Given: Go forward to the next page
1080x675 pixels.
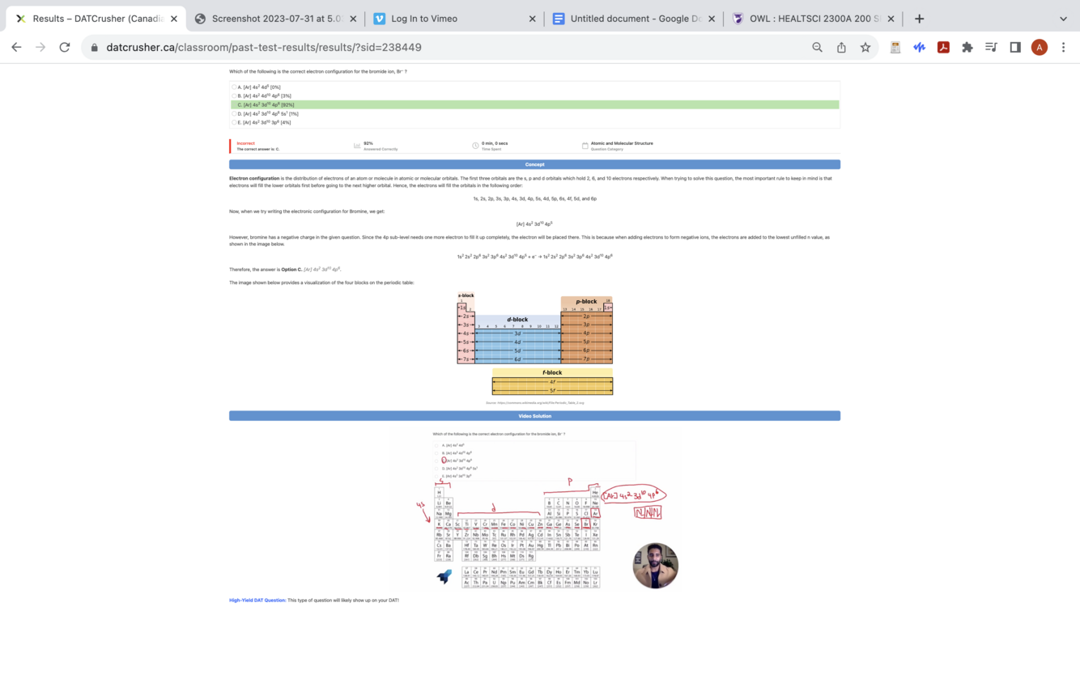Looking at the screenshot, I should (40, 48).
